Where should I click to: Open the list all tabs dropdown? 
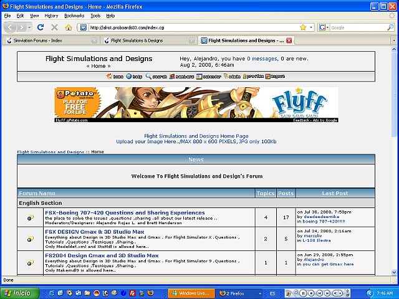pyautogui.click(x=394, y=40)
